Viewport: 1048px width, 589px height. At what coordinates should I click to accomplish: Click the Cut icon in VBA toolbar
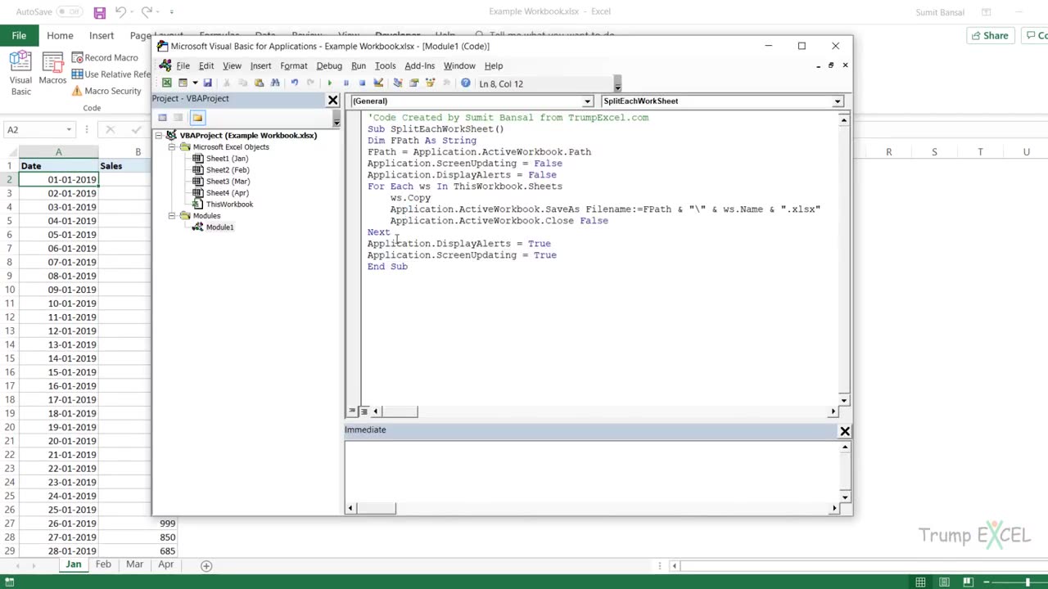[226, 83]
